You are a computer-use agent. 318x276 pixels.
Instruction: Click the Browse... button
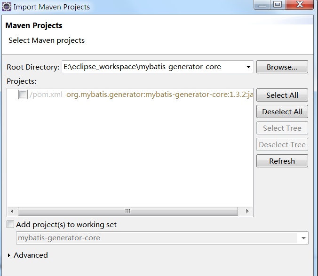click(282, 67)
